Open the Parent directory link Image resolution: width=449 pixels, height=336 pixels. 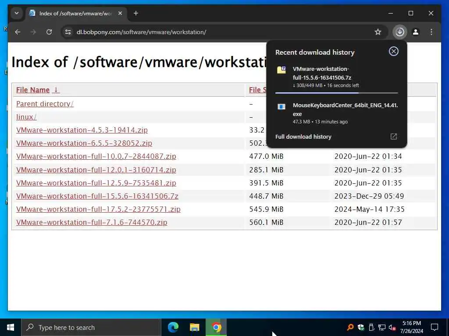[45, 104]
